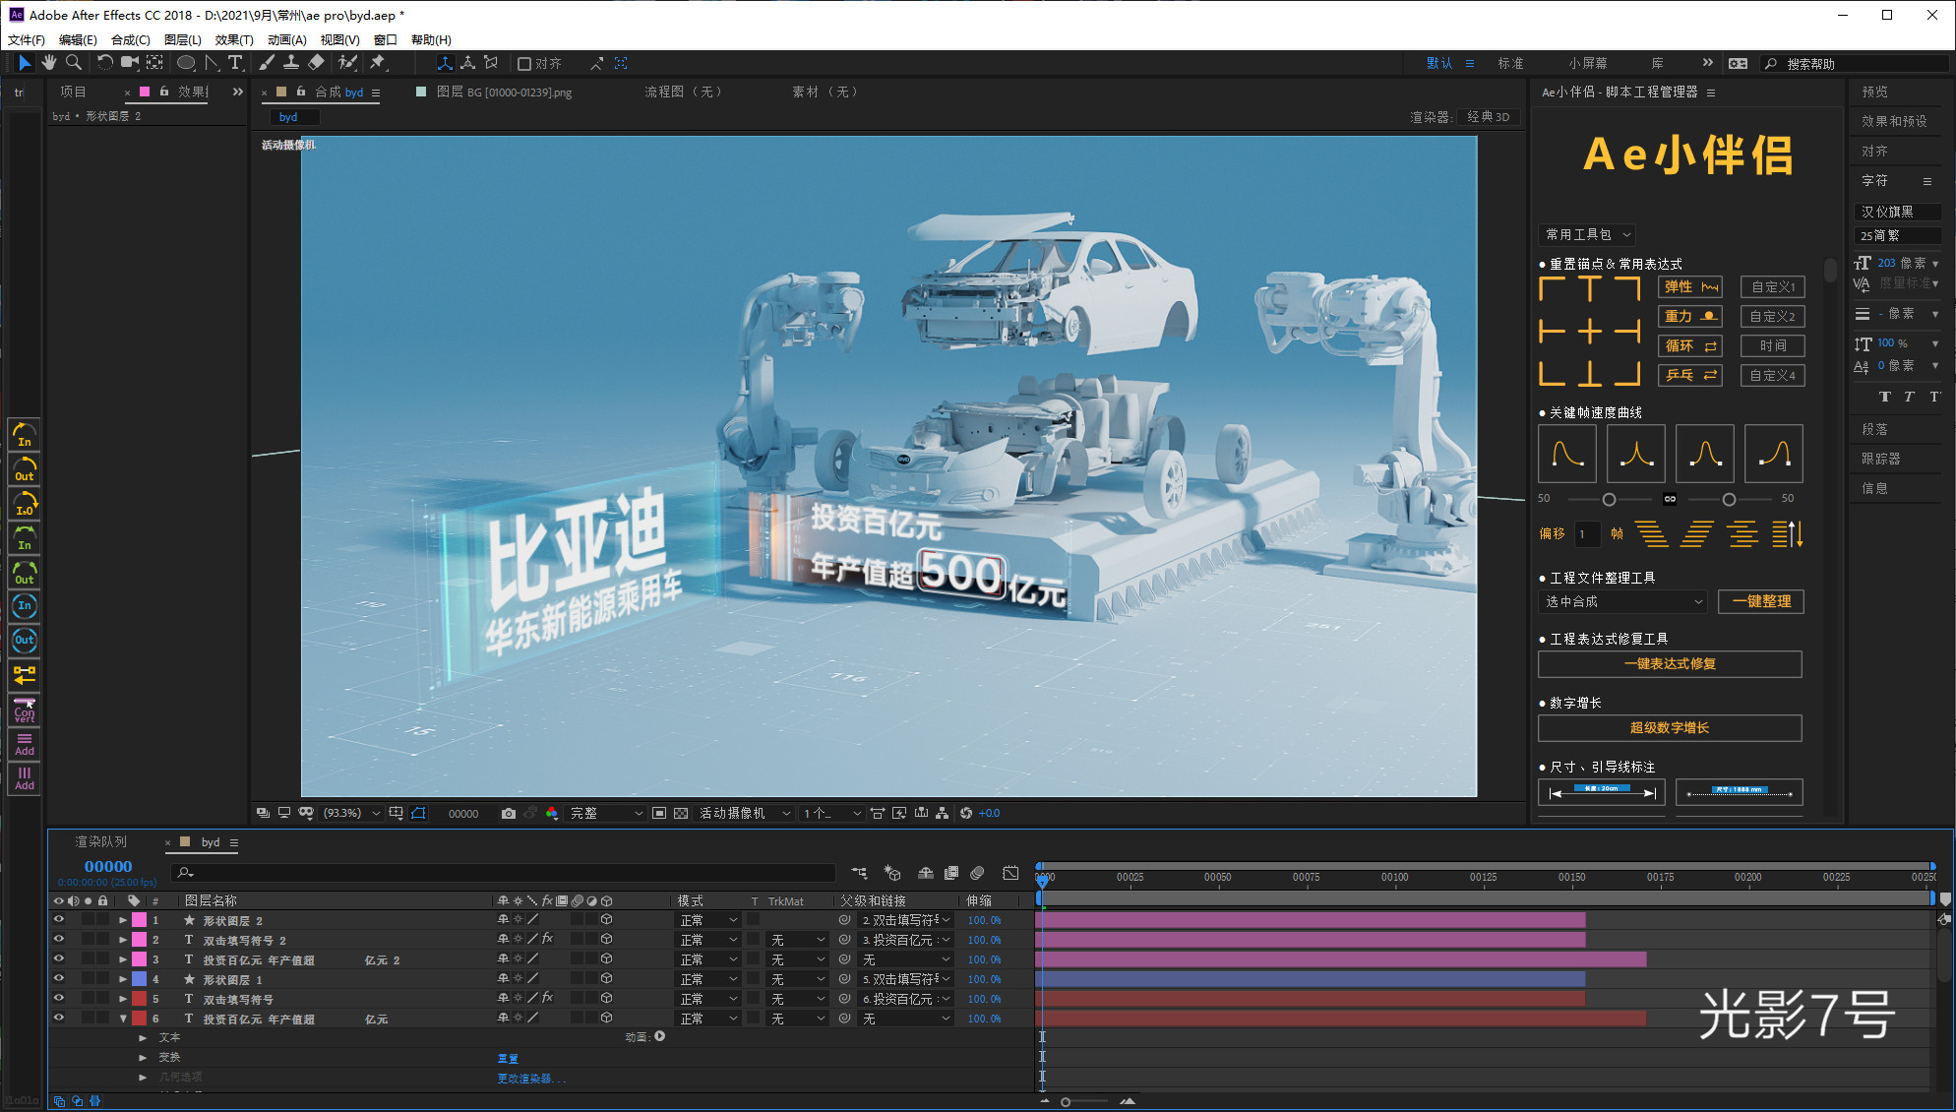
Task: Open the 活动摄像机 view dropdown
Action: coord(744,813)
